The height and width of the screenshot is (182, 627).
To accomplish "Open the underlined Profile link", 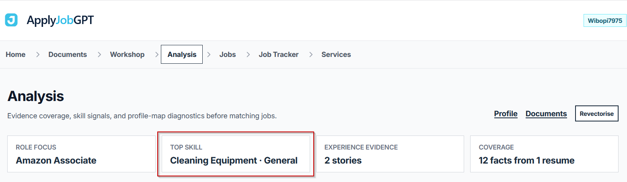I will [506, 114].
